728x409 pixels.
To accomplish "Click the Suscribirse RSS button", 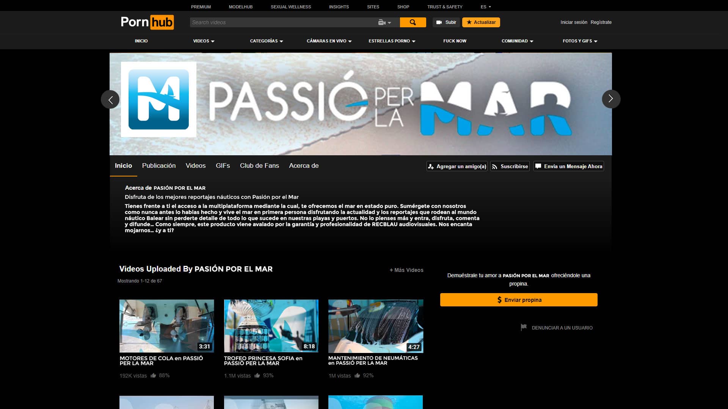I will [510, 166].
